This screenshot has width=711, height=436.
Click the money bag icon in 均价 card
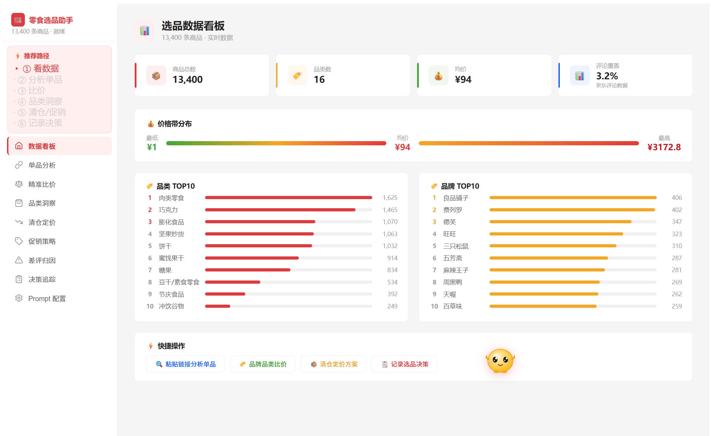(x=438, y=75)
